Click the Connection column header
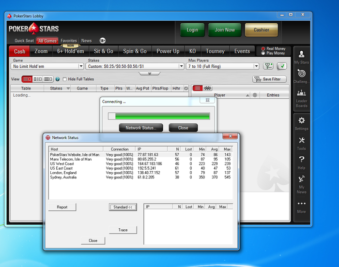339x267 pixels. click(120, 149)
